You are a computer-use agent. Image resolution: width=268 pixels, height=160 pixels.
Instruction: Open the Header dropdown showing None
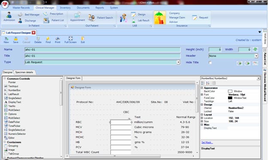pos(256,56)
